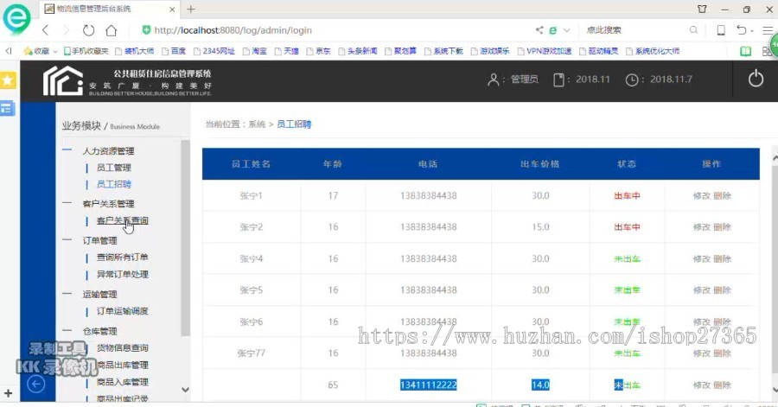Click the clock icon beside 2018.11.7

click(632, 79)
